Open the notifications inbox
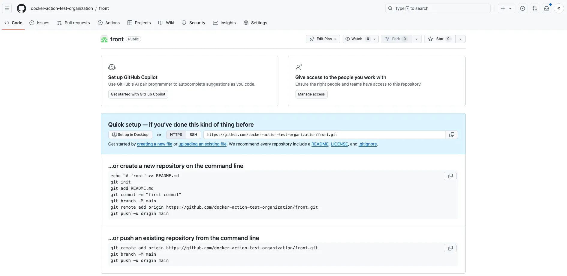Image resolution: width=567 pixels, height=276 pixels. (547, 8)
